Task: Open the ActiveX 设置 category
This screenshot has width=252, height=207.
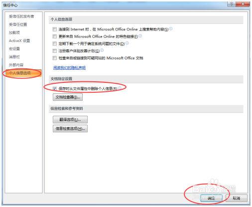Action: point(19,41)
